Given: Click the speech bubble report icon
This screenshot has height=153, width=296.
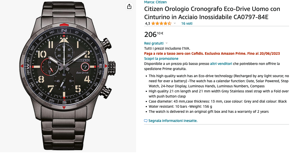Looking at the screenshot, I should tap(146, 121).
